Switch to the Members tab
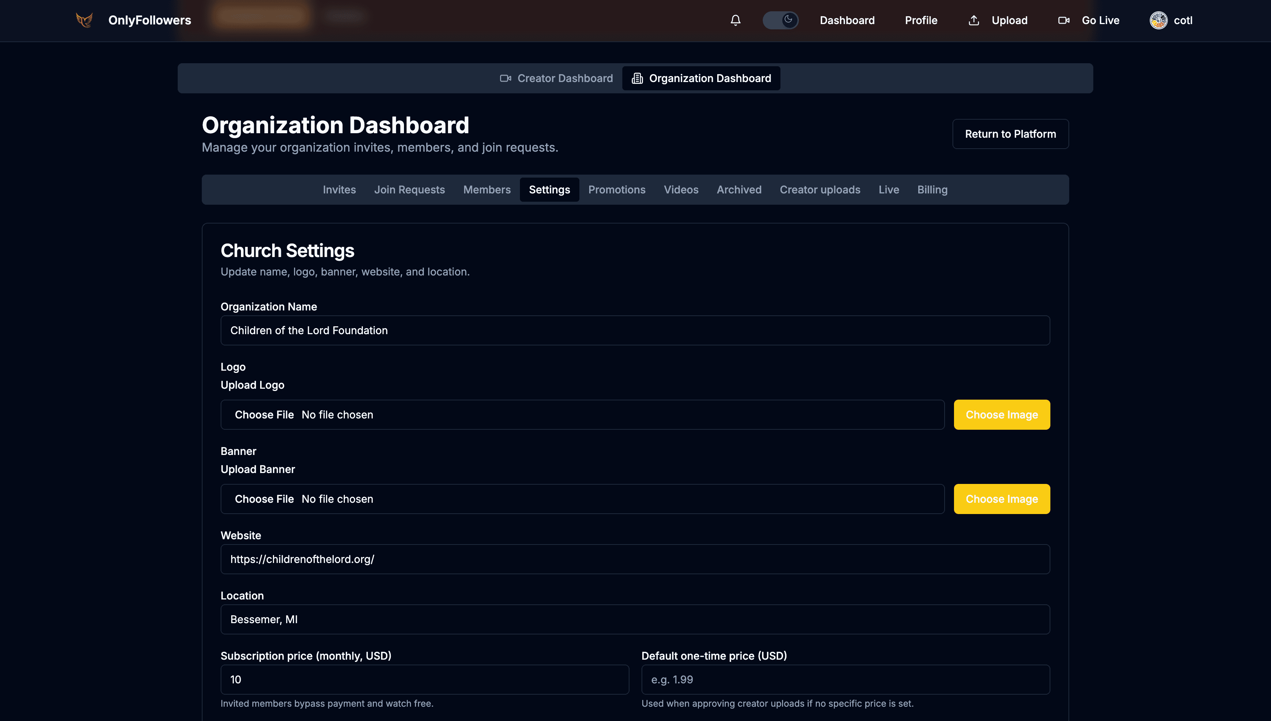The image size is (1271, 721). pos(487,189)
